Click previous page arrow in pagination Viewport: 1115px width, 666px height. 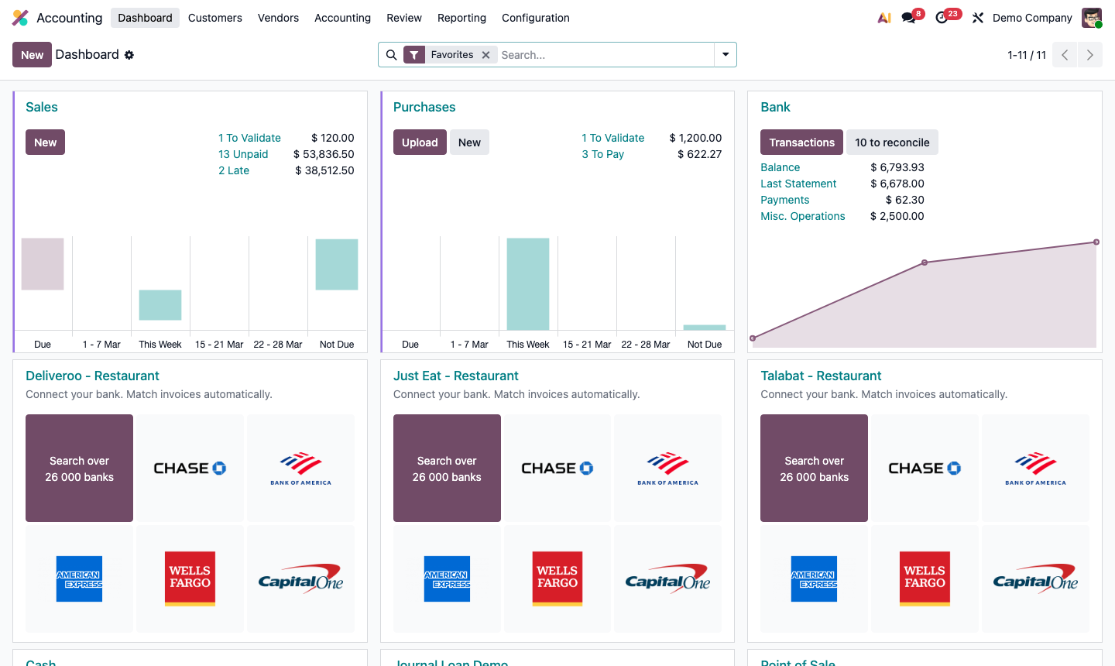[x=1065, y=55]
